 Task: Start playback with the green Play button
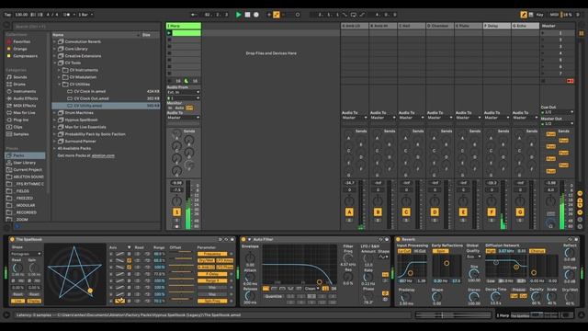(238, 15)
